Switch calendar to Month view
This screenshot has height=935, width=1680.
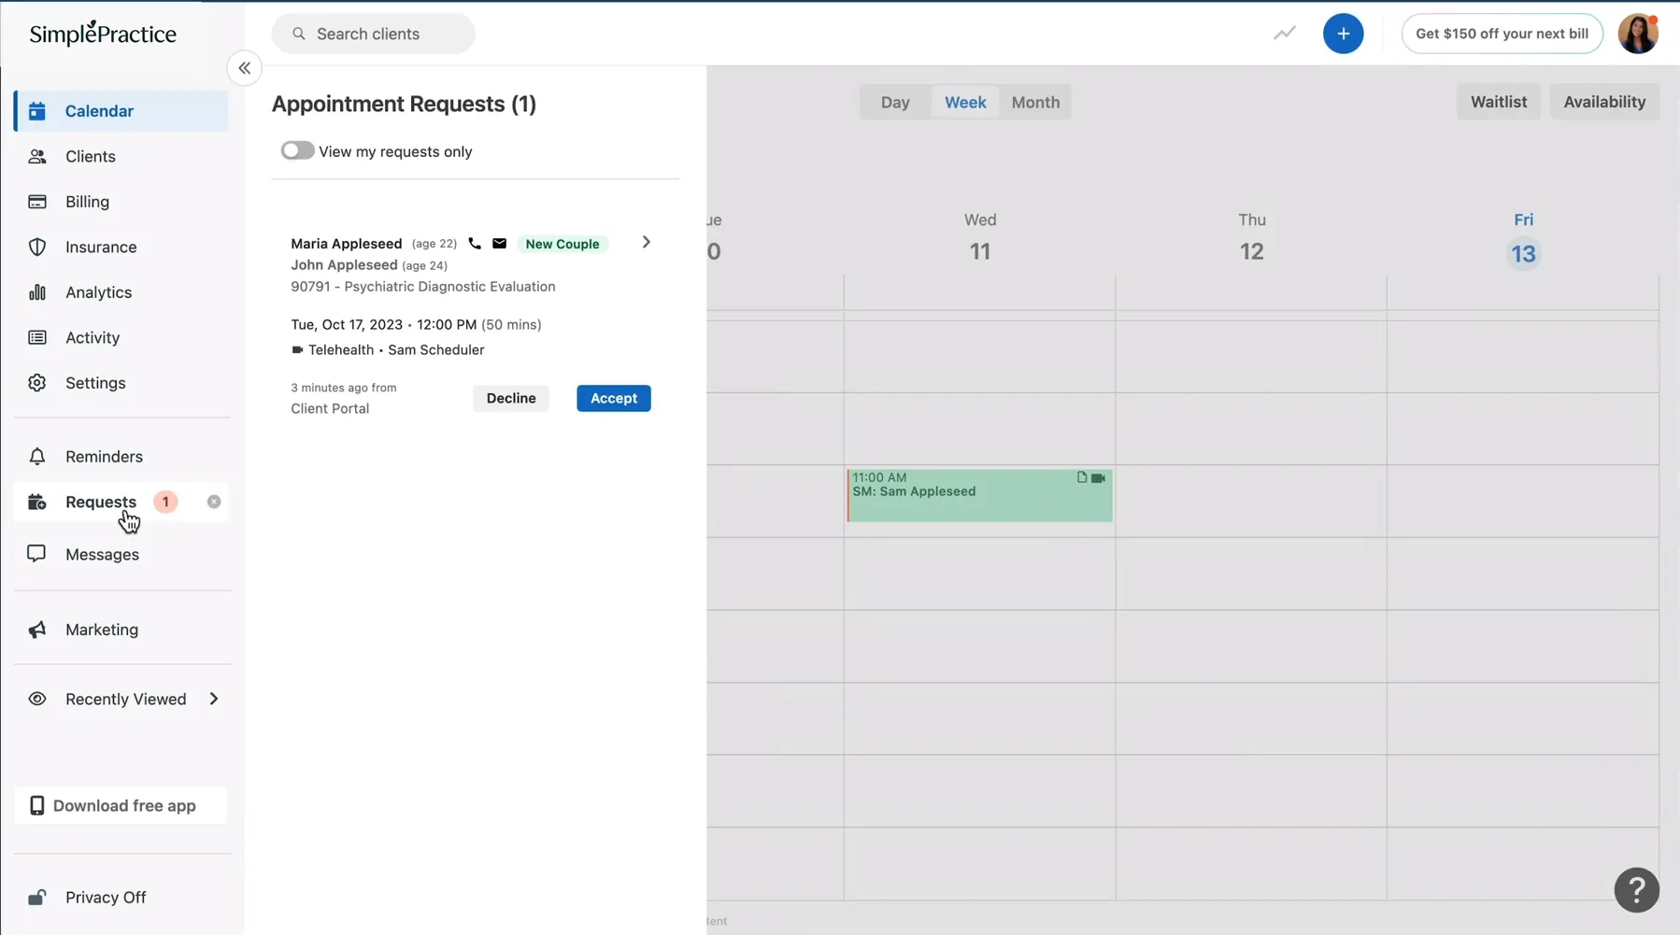tap(1034, 102)
